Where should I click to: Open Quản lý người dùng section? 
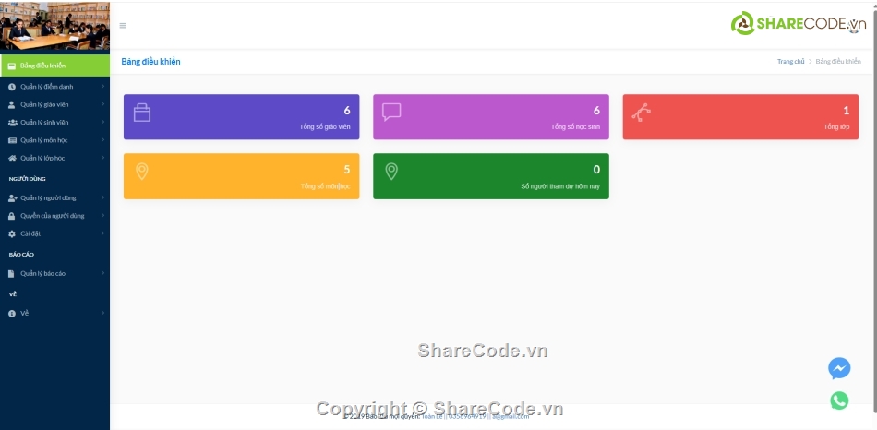click(x=48, y=197)
